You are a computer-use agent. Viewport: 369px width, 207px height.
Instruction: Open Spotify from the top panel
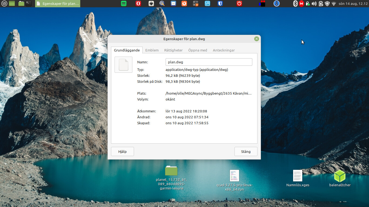(x=124, y=4)
